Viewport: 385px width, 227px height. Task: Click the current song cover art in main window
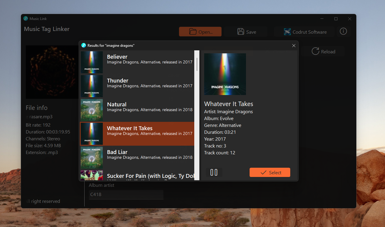(52, 72)
